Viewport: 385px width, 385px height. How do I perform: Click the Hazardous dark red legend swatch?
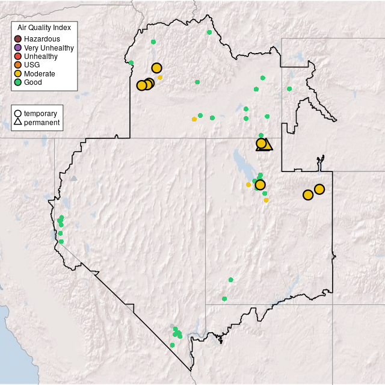tap(18, 39)
